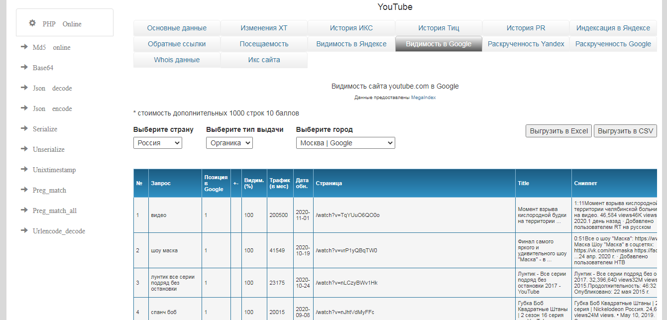Expand the Органика result type dropdown
This screenshot has height=320, width=667.
pyautogui.click(x=229, y=143)
